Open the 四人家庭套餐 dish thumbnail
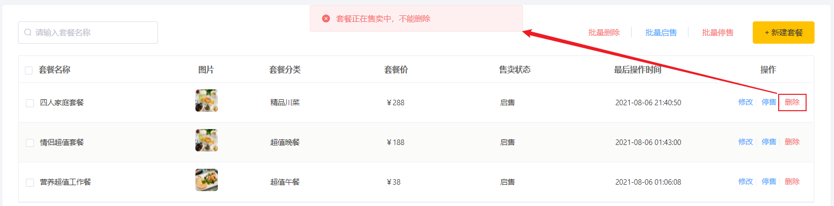 pyautogui.click(x=206, y=100)
